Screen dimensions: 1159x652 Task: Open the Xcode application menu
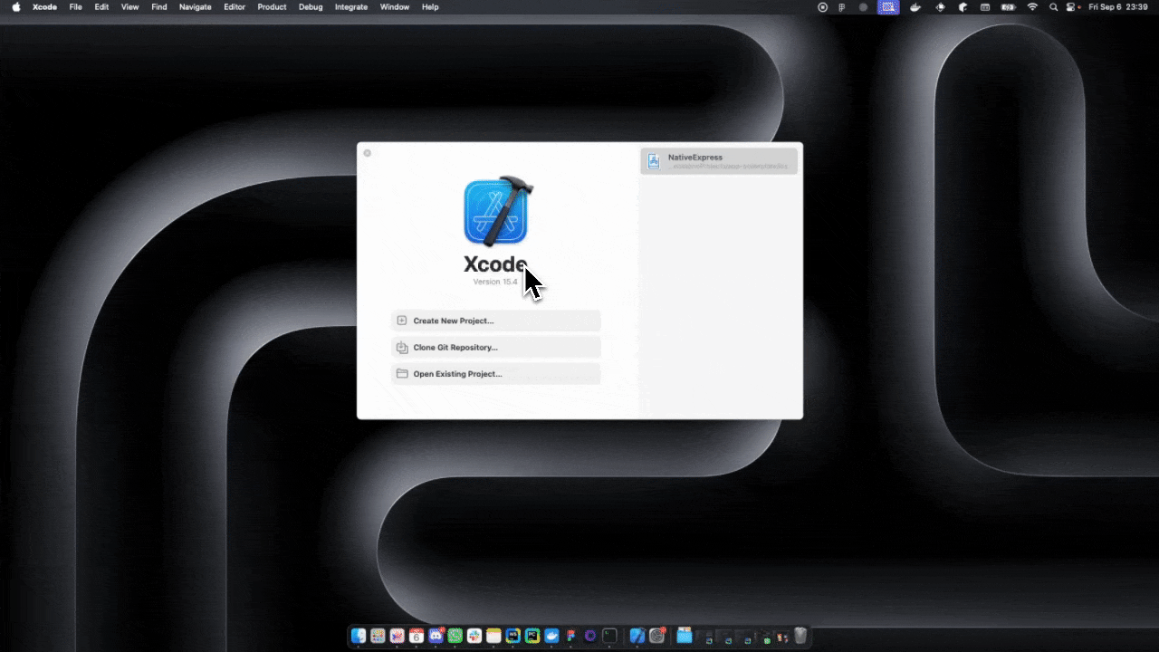(x=44, y=7)
